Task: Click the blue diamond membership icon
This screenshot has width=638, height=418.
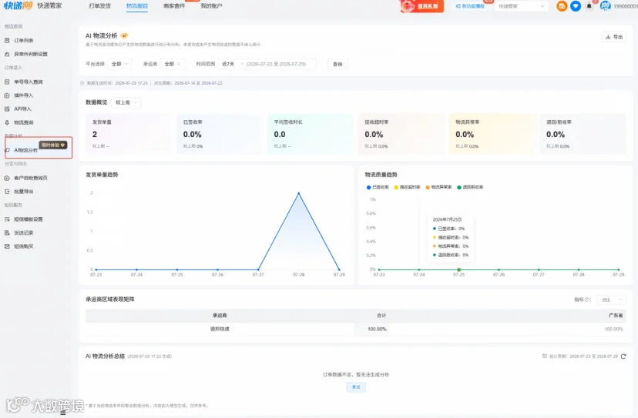Action: 576,6
